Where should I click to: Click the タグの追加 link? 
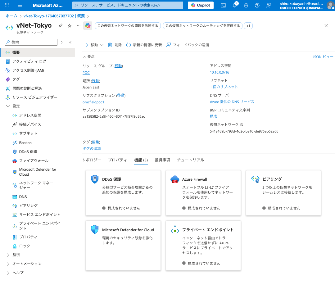pos(92,148)
